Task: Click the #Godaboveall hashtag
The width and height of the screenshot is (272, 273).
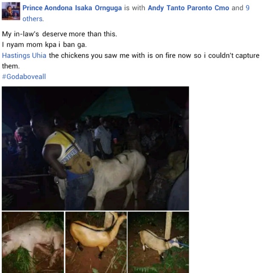Action: [24, 76]
